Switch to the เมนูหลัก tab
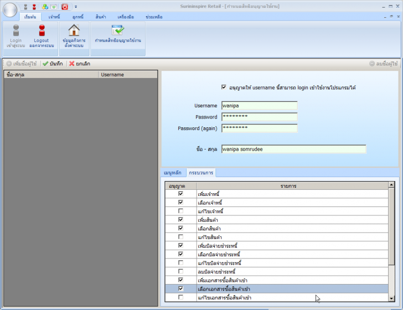The image size is (403, 310). (173, 173)
